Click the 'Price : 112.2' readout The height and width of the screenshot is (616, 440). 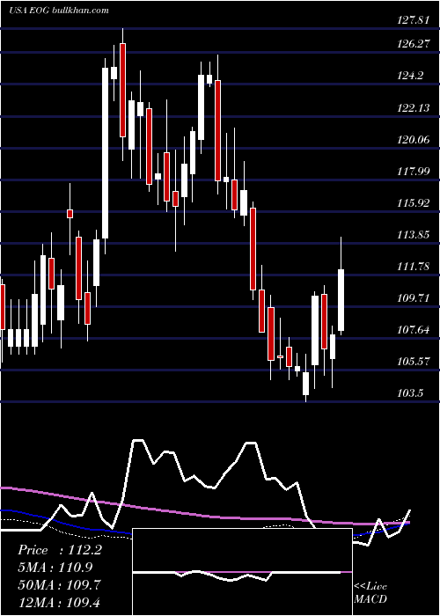(x=60, y=550)
